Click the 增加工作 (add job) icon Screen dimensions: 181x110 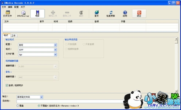pyautogui.click(x=53, y=14)
